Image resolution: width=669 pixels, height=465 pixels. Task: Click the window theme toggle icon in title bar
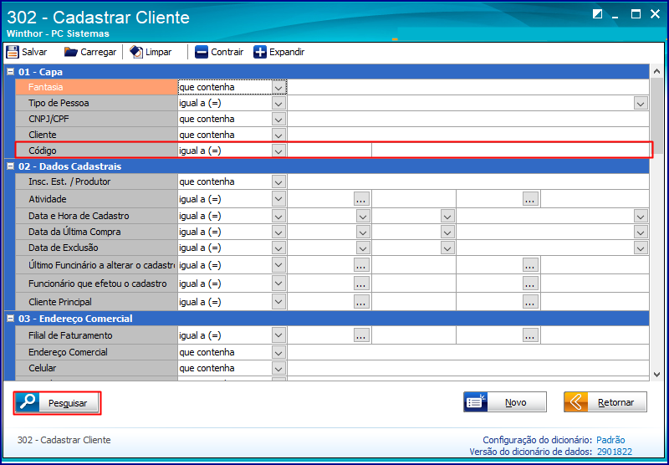598,14
